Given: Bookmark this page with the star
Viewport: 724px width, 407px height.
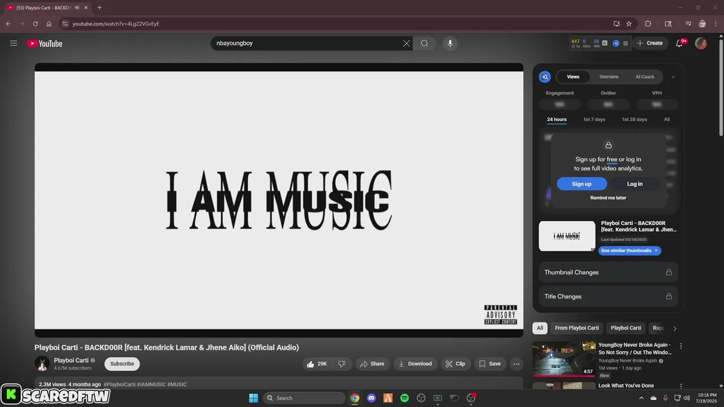Looking at the screenshot, I should coord(629,24).
